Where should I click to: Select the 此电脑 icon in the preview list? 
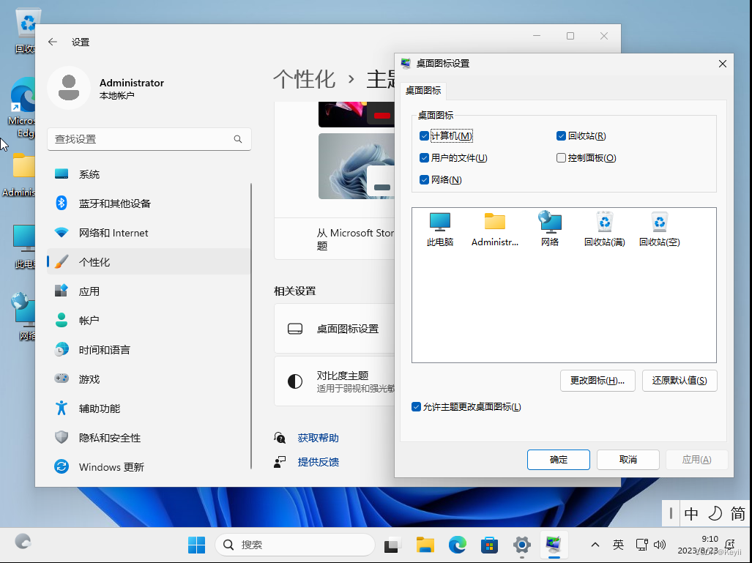point(440,228)
